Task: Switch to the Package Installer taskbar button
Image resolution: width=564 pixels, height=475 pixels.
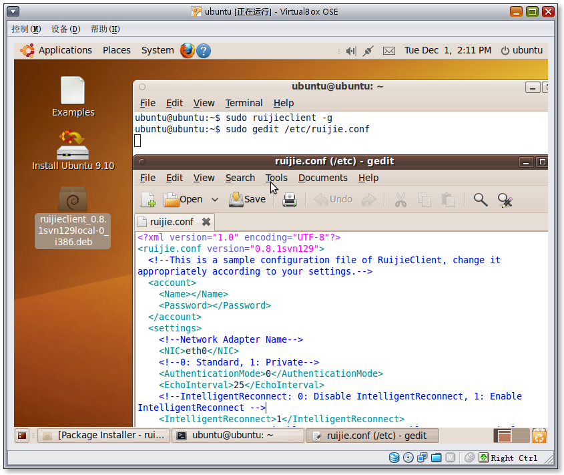Action: tap(103, 436)
